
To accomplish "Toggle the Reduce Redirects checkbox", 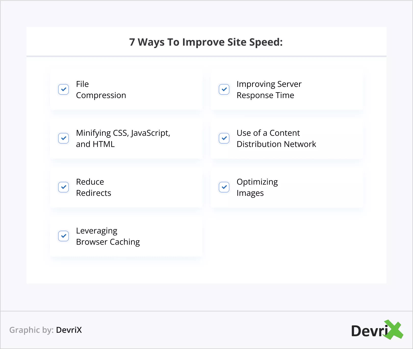I will tap(63, 187).
